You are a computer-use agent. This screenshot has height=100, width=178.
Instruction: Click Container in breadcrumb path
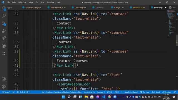point(58,92)
